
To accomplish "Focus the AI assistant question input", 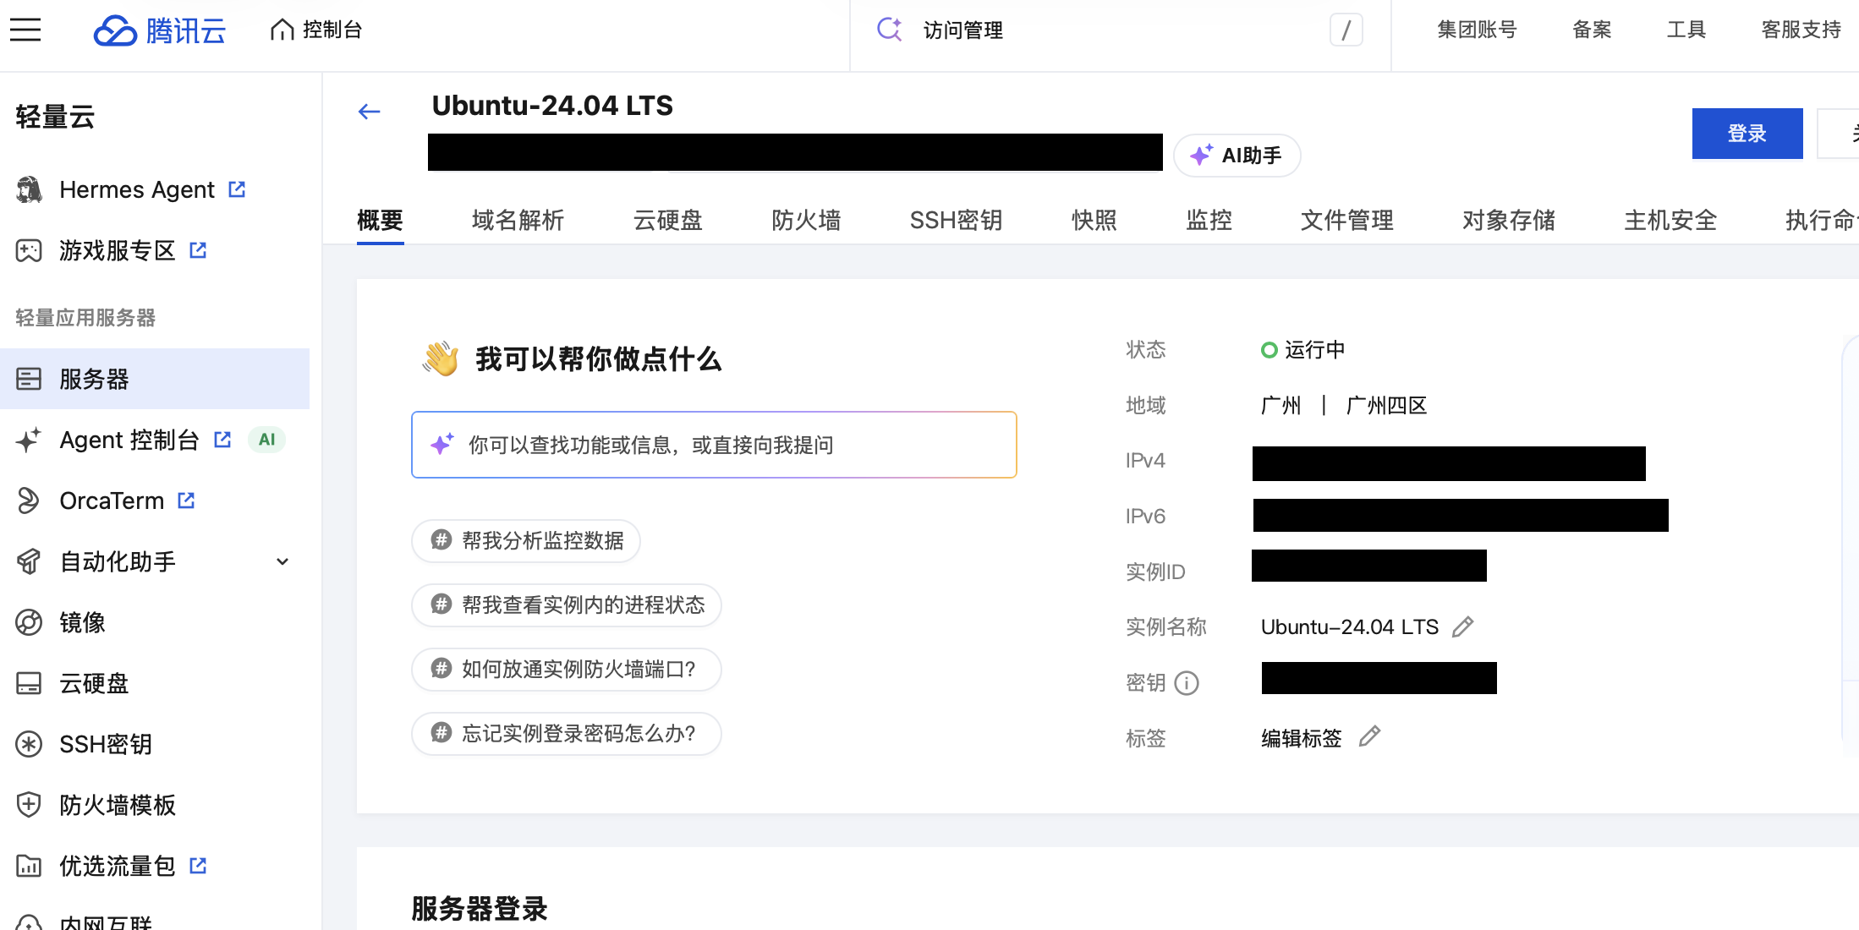I will [714, 445].
